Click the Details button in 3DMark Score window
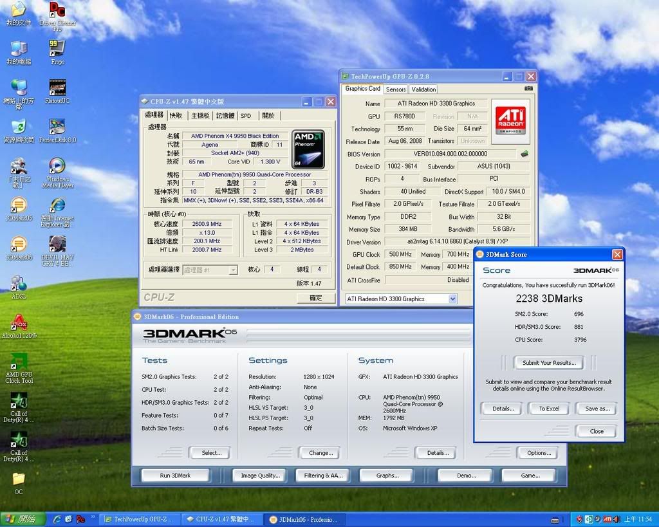The height and width of the screenshot is (527, 659). [503, 409]
